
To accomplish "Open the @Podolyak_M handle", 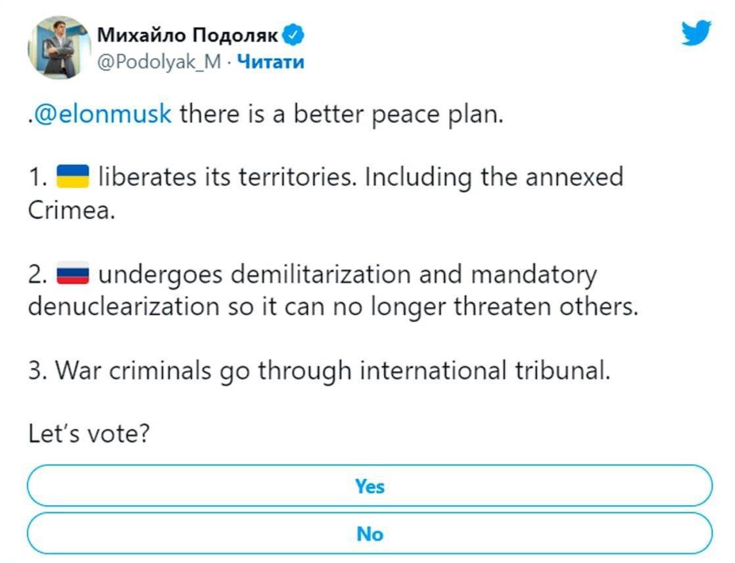I will click(x=159, y=62).
